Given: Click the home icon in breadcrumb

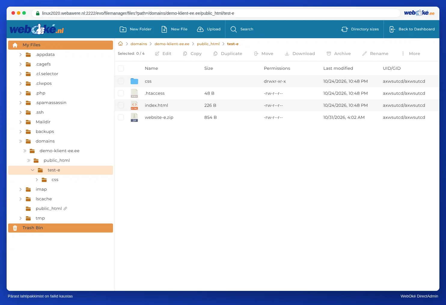Looking at the screenshot, I should (121, 44).
